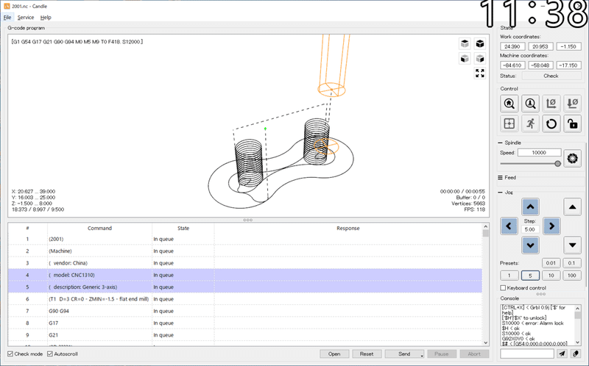Send console command with paper plane icon
The width and height of the screenshot is (589, 366).
coord(562,354)
